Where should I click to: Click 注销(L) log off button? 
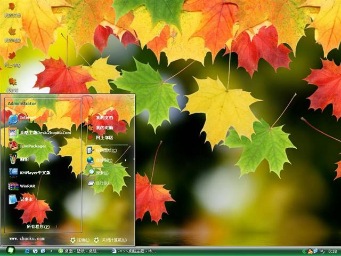point(80,240)
